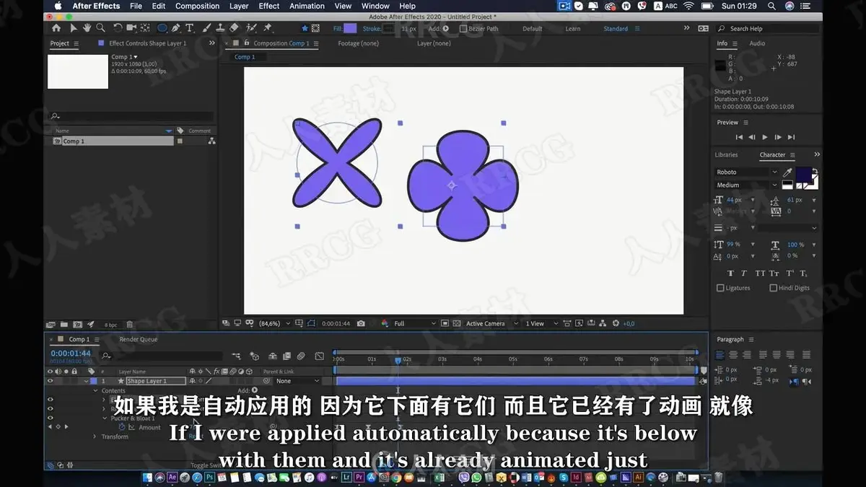
Task: Open the Roboto font family dropdown
Action: 746,172
